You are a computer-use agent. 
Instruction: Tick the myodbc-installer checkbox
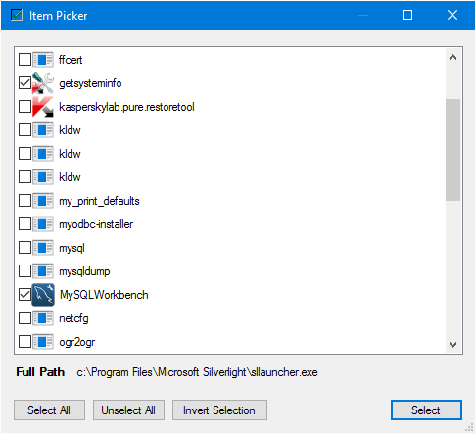(x=24, y=224)
